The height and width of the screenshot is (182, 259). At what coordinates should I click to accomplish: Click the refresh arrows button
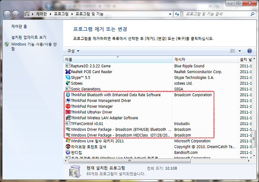[x=177, y=14]
